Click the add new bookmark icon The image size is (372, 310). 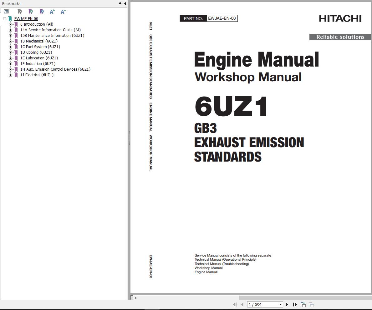click(31, 11)
